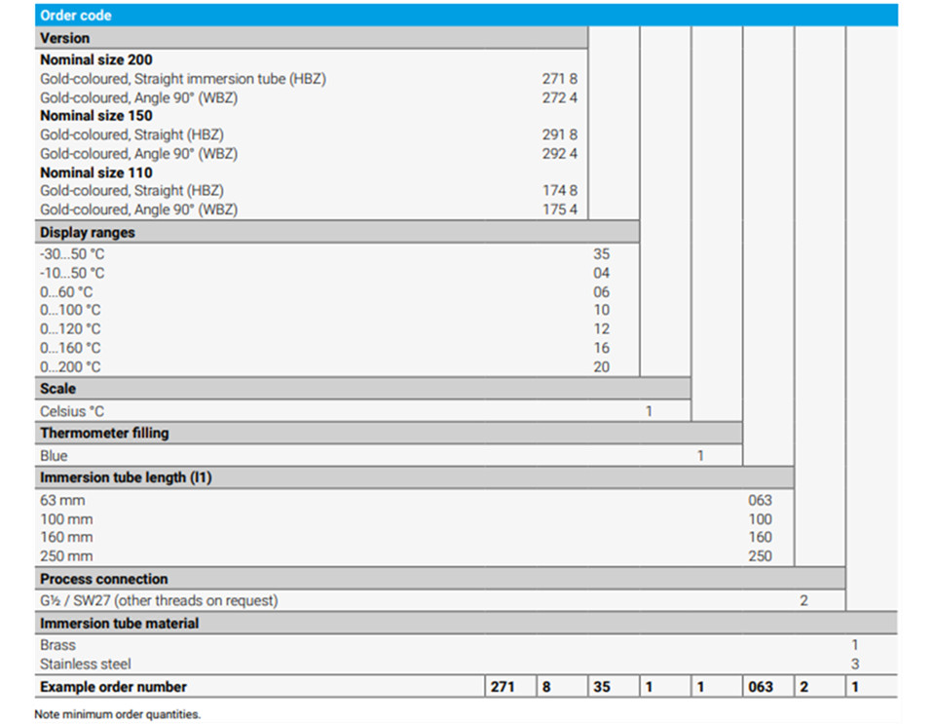Select "G½ / SW27 (other threads on request)"
935x724 pixels.
(x=159, y=600)
